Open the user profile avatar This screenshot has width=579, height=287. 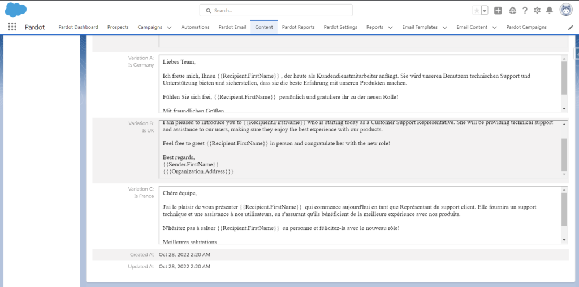[565, 10]
